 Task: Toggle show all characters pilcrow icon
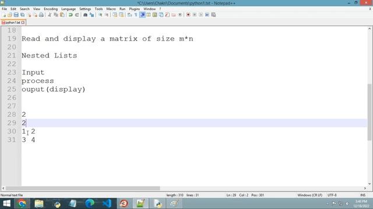pos(136,15)
